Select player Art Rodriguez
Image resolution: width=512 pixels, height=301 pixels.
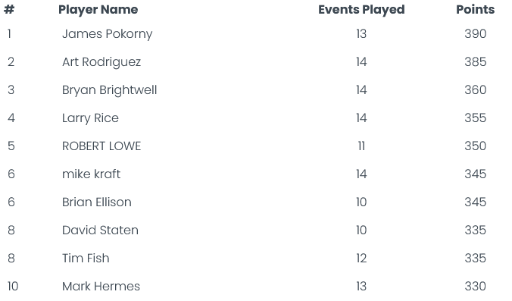[x=101, y=62]
